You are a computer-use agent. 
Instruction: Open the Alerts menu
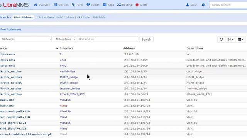[x=142, y=5]
